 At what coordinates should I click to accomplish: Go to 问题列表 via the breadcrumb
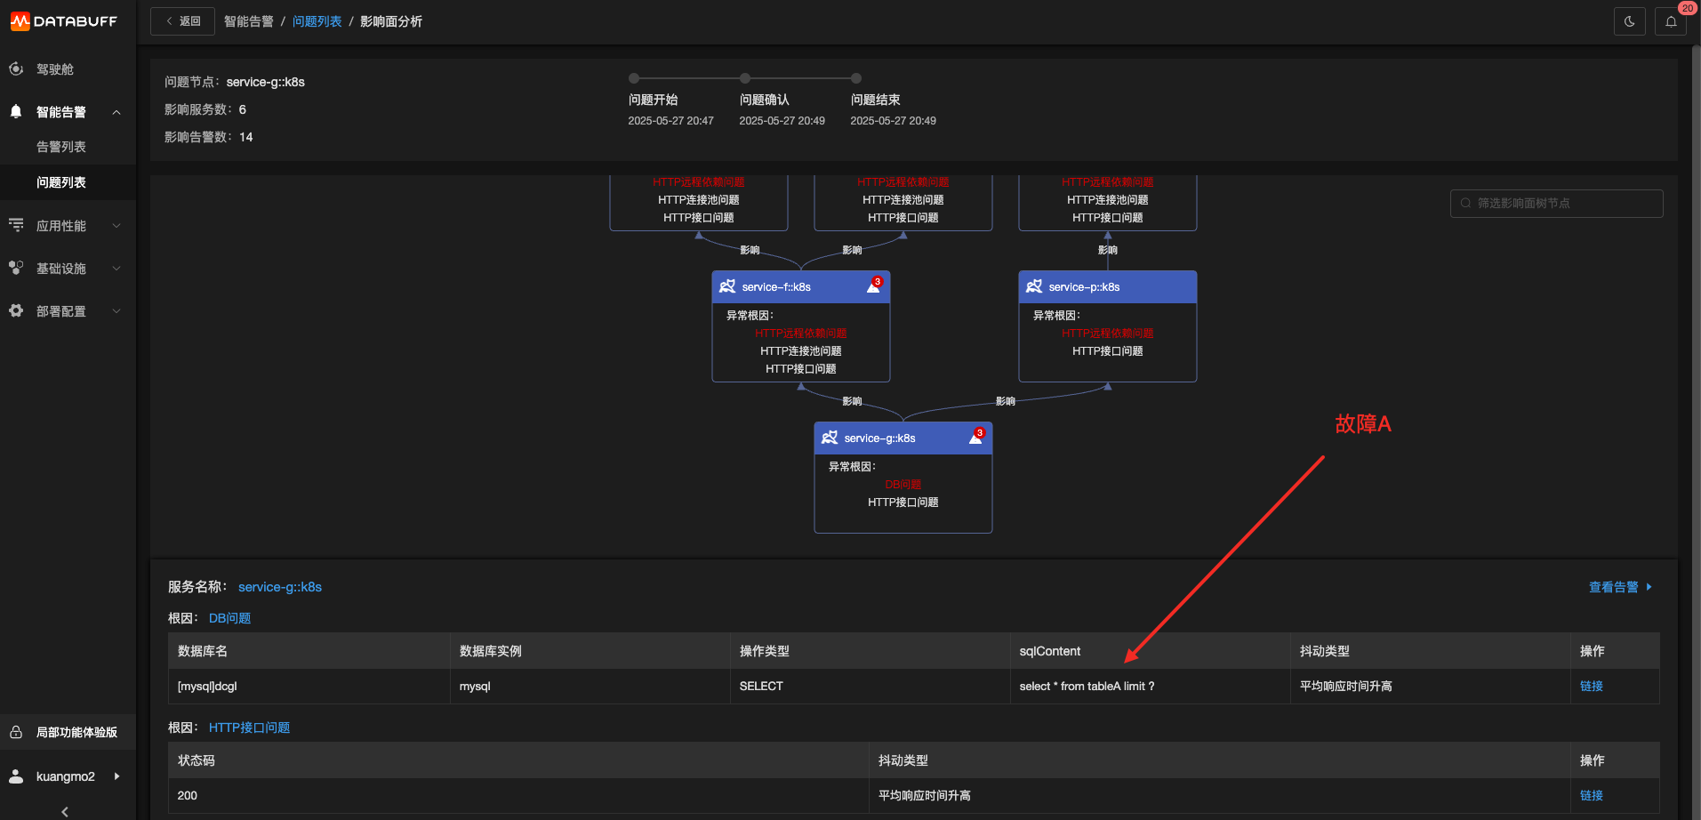tap(317, 21)
